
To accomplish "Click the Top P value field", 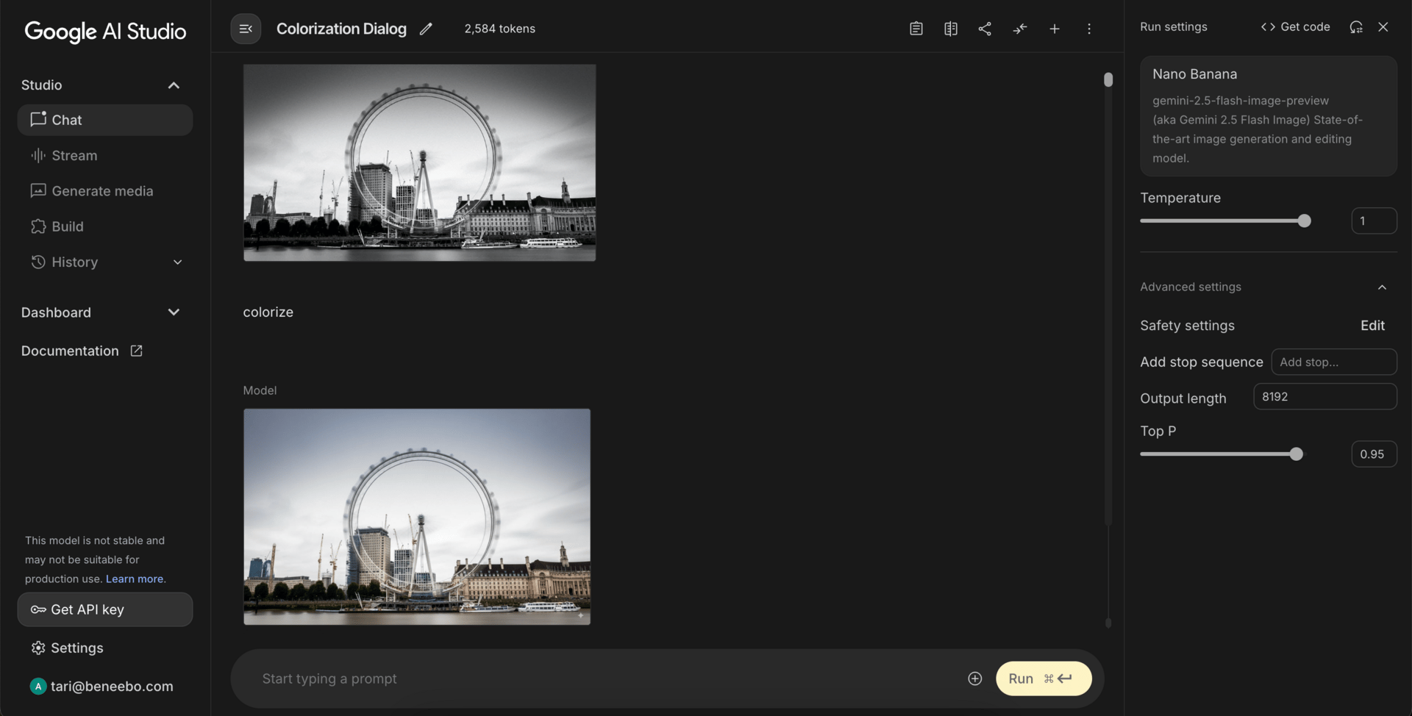I will click(1374, 454).
